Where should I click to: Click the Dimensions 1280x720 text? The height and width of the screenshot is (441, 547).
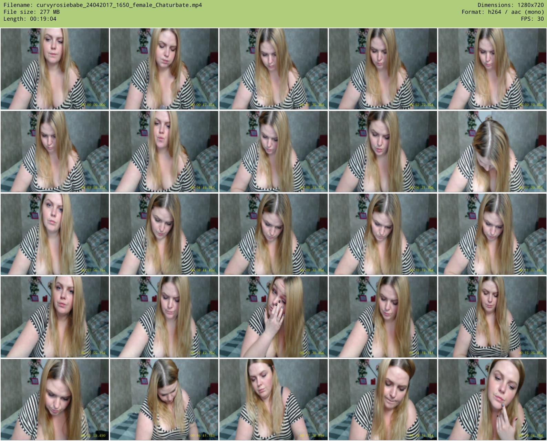click(x=510, y=5)
